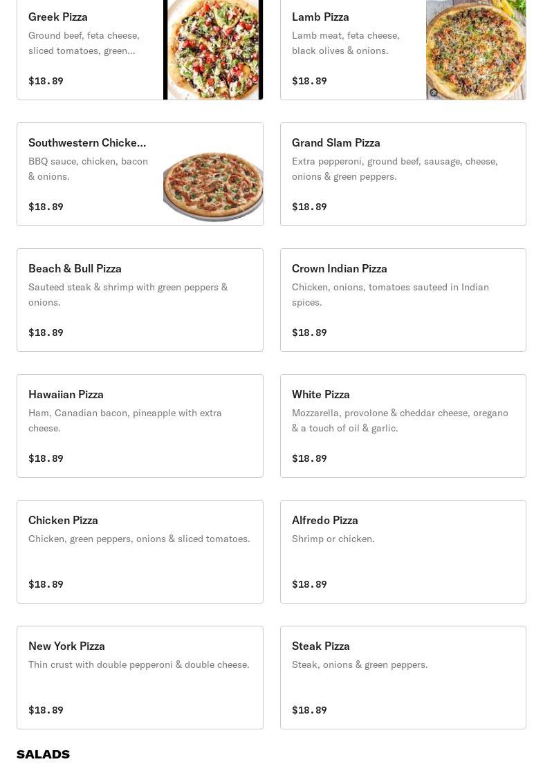Image resolution: width=543 pixels, height=764 pixels.
Task: Click the Hawaiian Pizza ingredients description
Action: pos(125,420)
